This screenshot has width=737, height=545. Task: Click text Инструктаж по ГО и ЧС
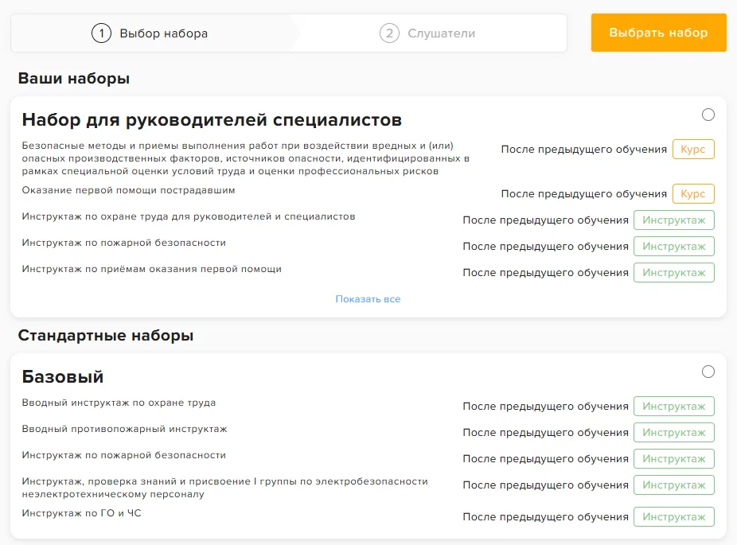click(x=81, y=513)
